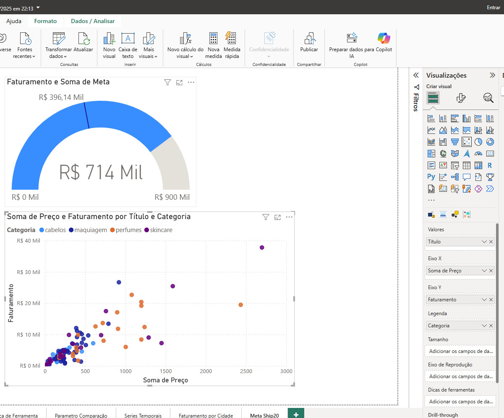Remove Soma de Preço from Eixo X

[x=491, y=271]
